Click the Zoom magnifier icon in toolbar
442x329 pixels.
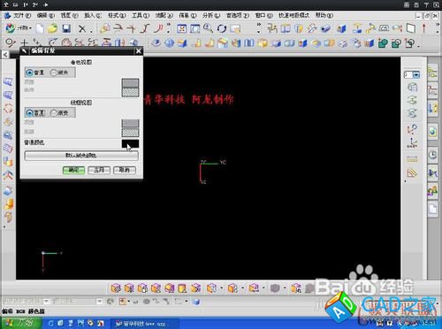click(x=208, y=28)
